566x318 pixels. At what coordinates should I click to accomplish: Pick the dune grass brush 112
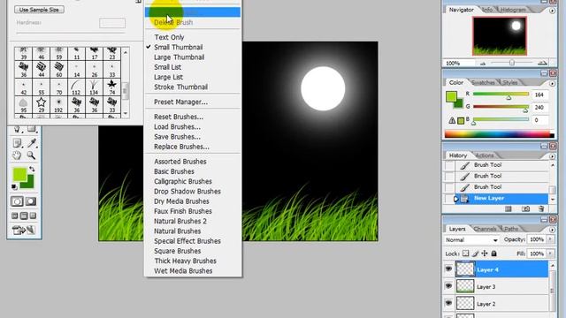(x=76, y=87)
